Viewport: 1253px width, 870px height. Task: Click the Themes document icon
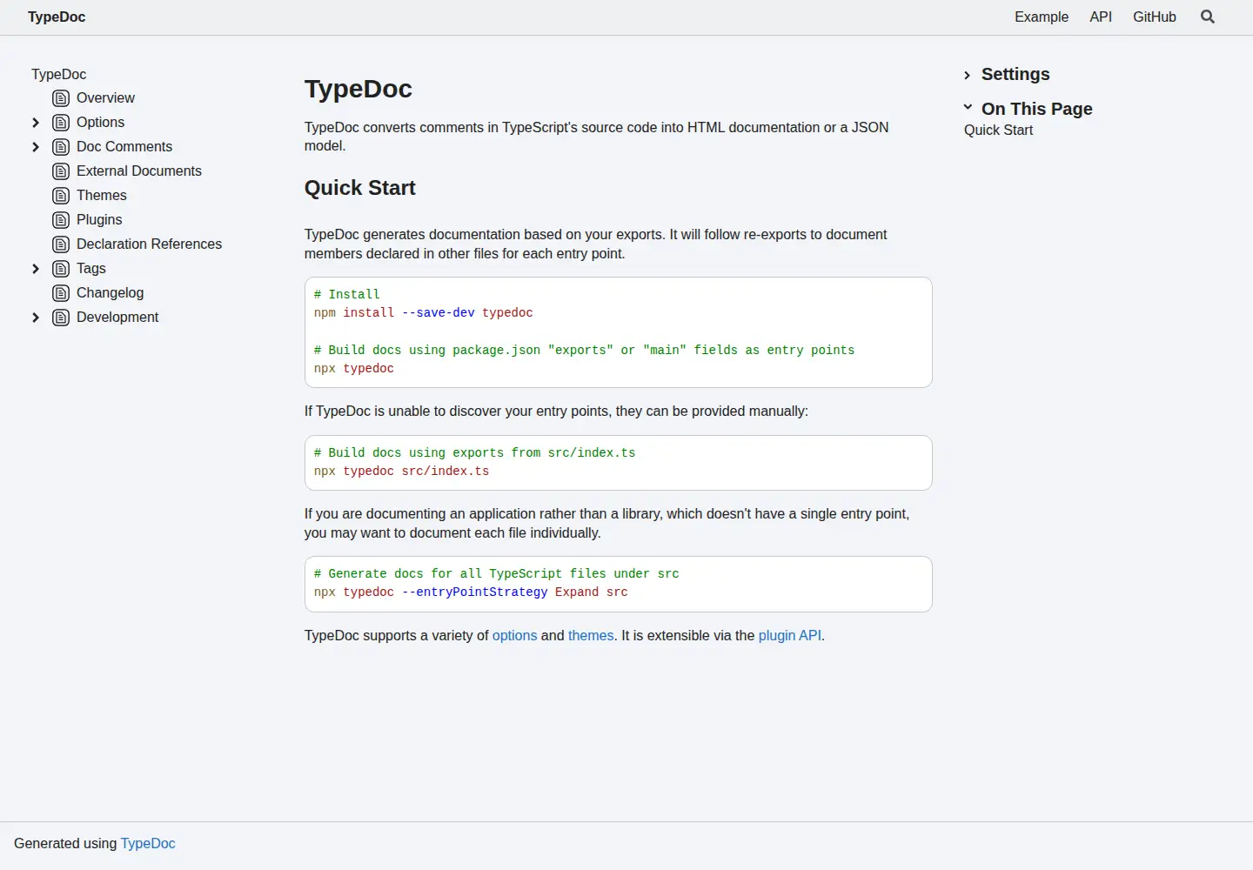coord(61,196)
